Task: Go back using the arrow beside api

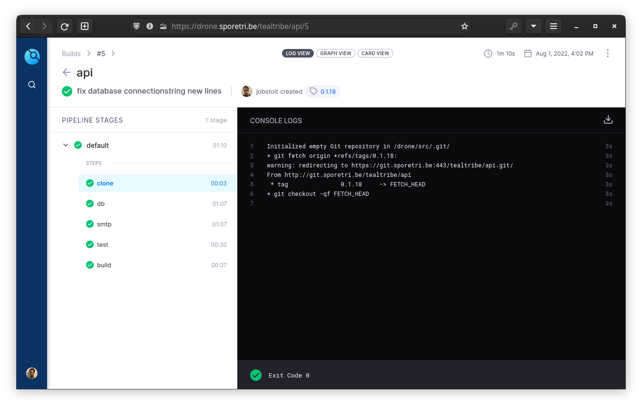Action: coord(67,72)
